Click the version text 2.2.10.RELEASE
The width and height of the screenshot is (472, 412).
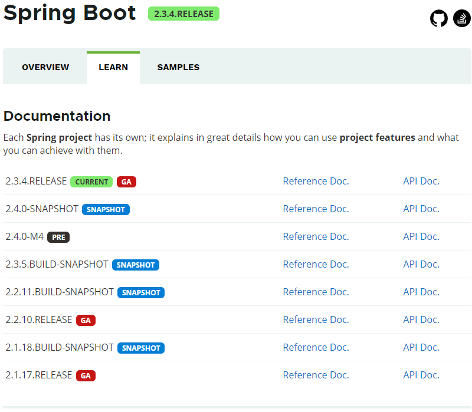point(39,319)
